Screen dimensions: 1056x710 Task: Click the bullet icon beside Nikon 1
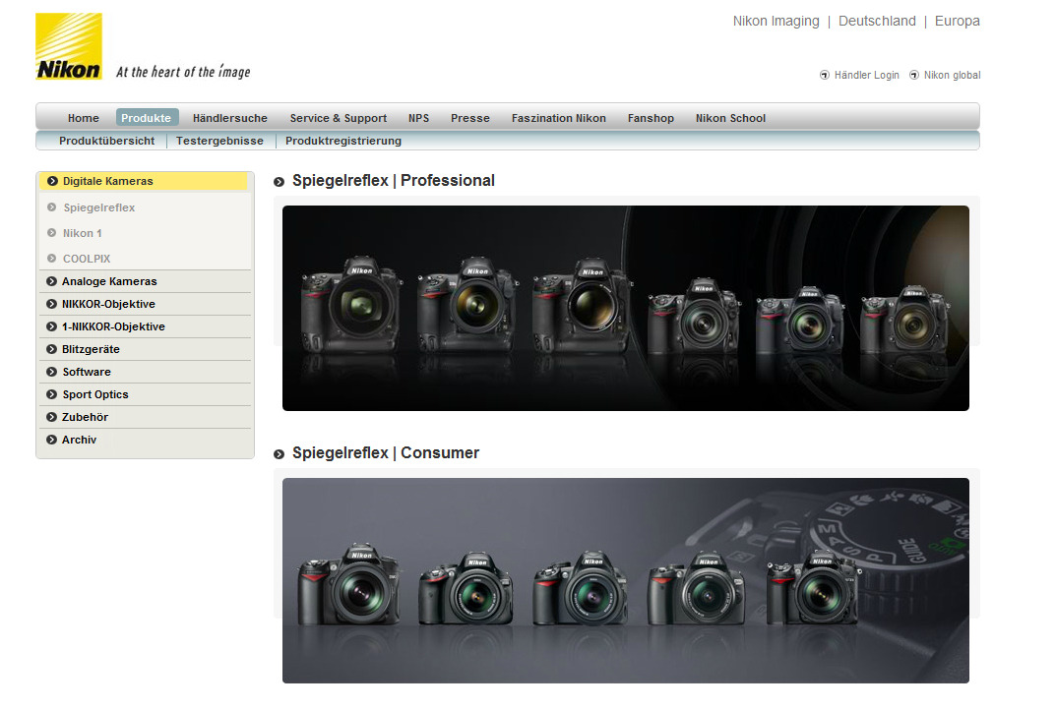(x=52, y=233)
